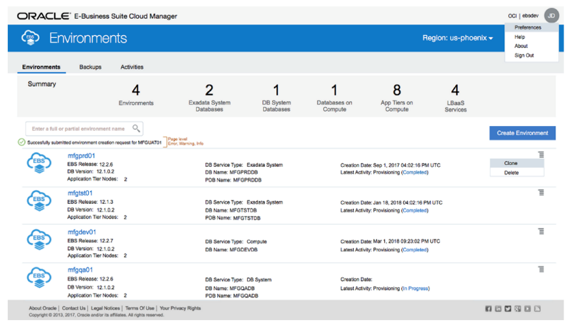The image size is (583, 326).
Task: Click the In Progress link for mfgqa01
Action: (416, 288)
